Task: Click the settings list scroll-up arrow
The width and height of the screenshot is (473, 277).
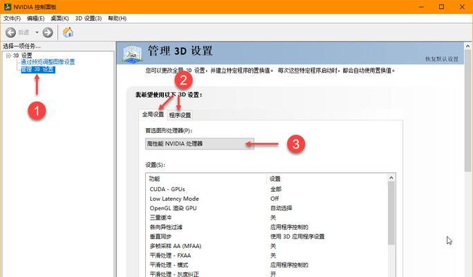Action: tap(391, 179)
